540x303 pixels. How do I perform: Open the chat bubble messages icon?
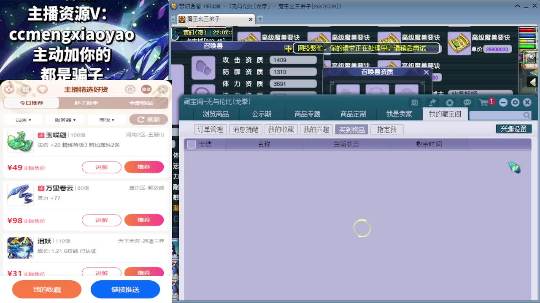point(467,102)
